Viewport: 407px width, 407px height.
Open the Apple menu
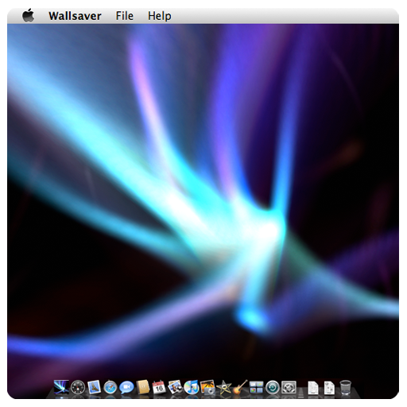pyautogui.click(x=28, y=16)
